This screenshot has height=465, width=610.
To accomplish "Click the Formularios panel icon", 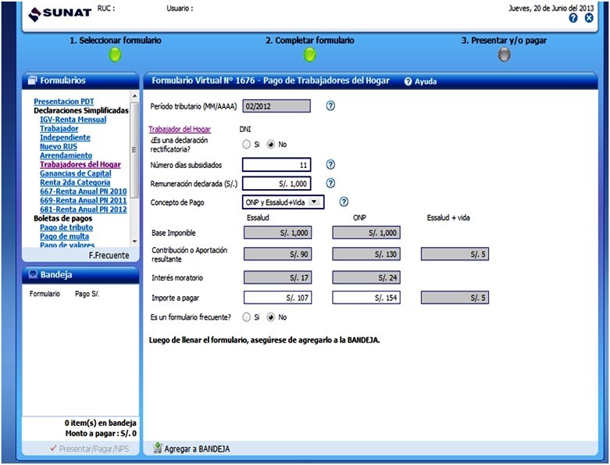I will point(32,80).
